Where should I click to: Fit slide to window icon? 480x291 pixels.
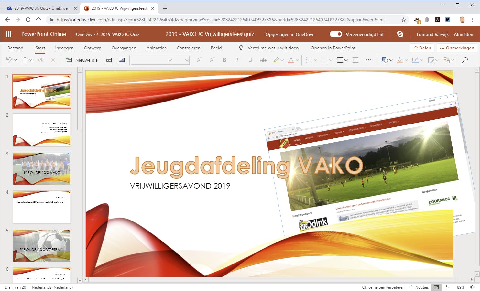click(472, 287)
